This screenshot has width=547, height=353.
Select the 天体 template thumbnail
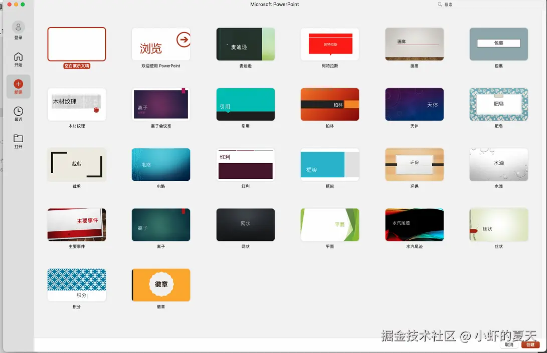[x=415, y=105]
